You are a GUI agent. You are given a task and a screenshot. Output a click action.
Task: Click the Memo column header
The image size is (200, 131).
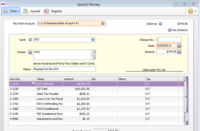(x=131, y=79)
